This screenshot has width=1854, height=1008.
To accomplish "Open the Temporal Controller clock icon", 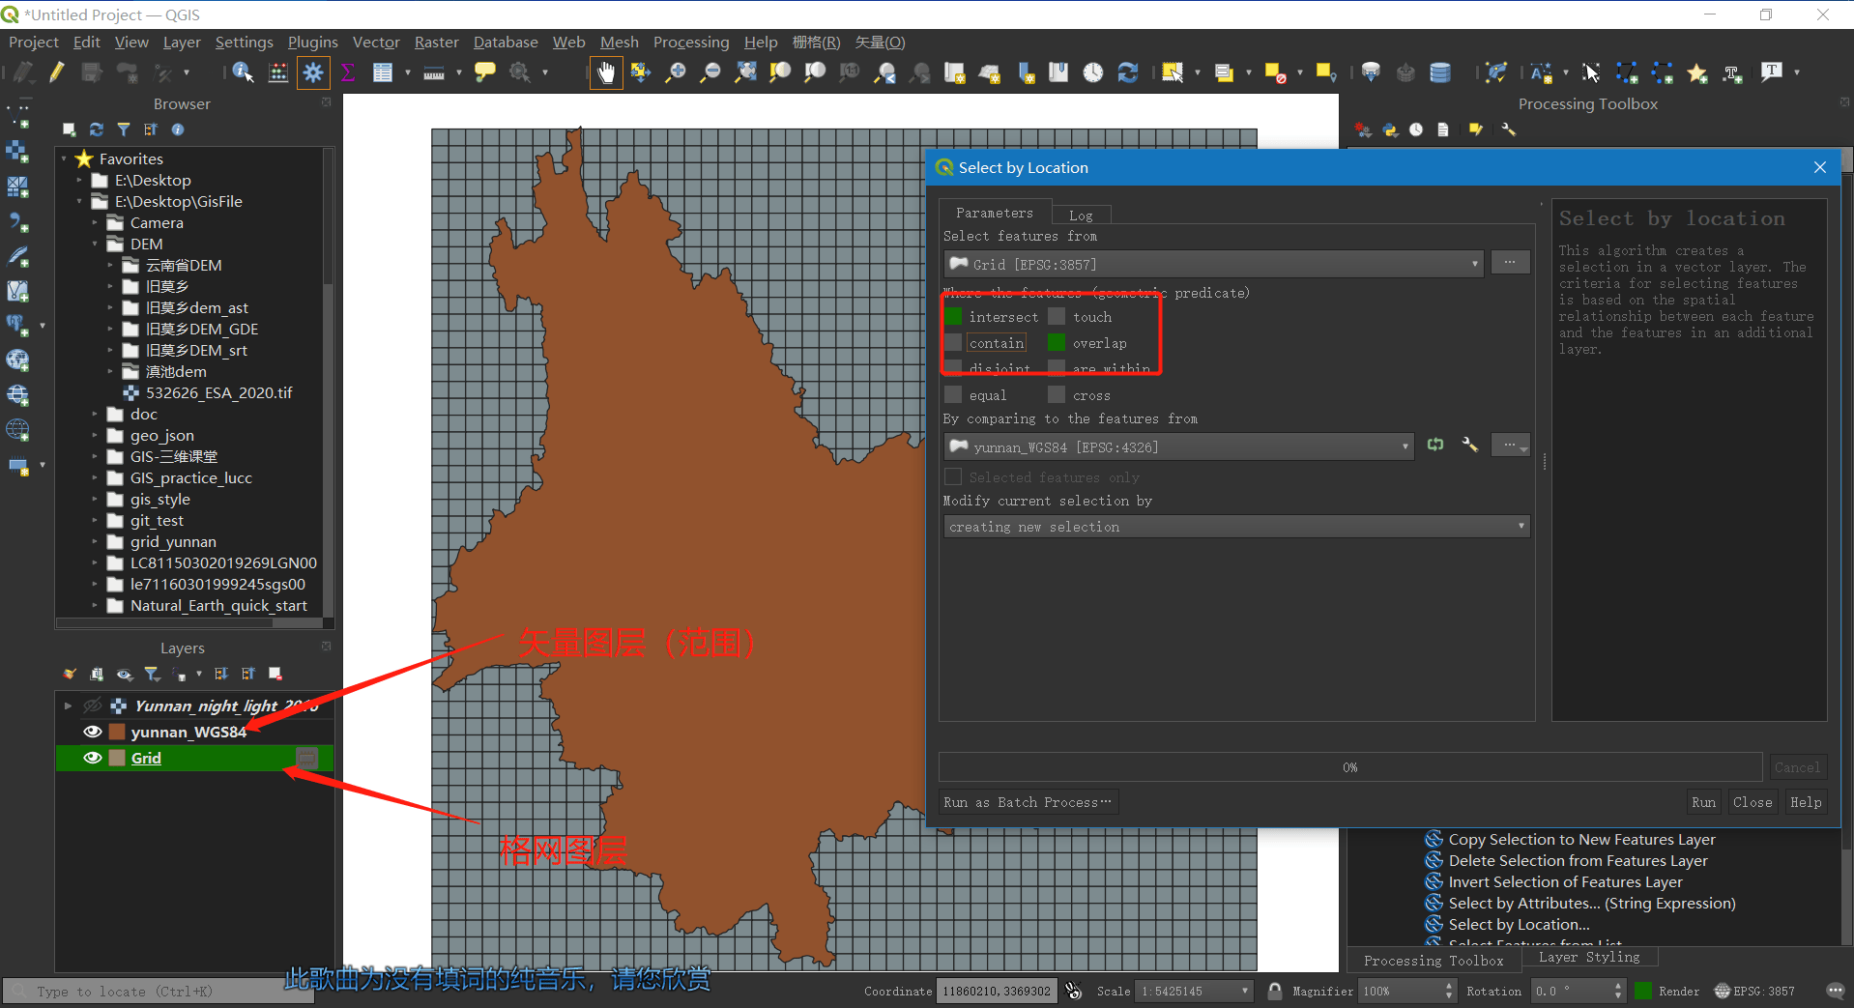I will 1093,72.
